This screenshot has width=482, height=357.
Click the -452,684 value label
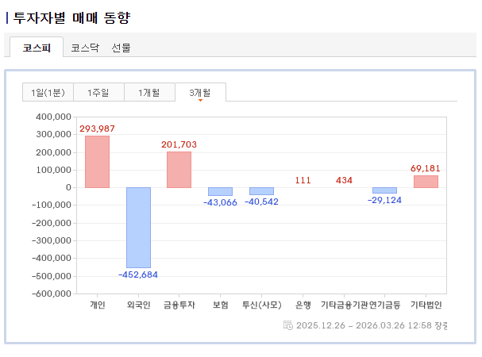point(138,274)
